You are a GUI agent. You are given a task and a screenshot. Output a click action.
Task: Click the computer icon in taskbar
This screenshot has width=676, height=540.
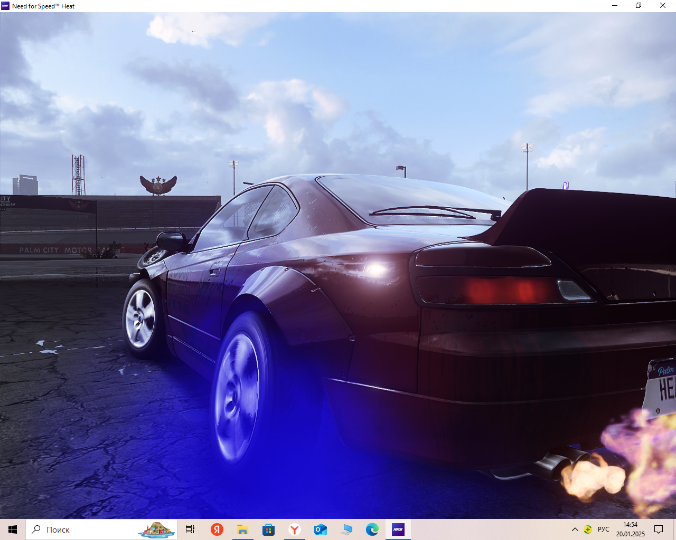[346, 529]
